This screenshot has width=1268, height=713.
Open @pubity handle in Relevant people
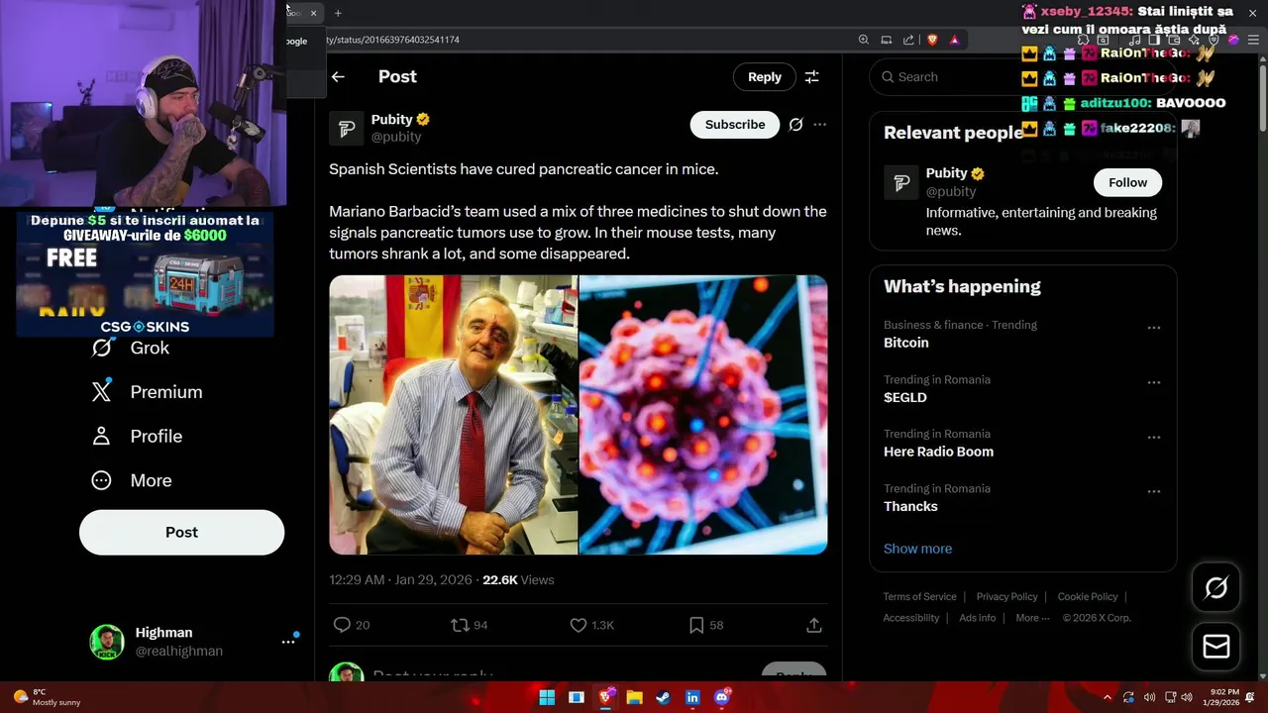pyautogui.click(x=951, y=191)
